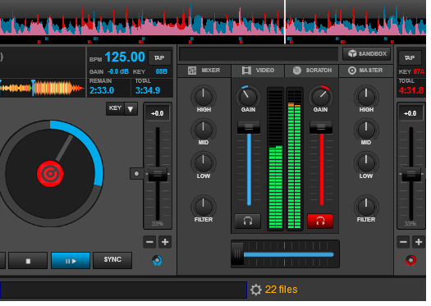The image size is (431, 306).
Task: Click the right deck TAP button
Action: click(x=410, y=58)
